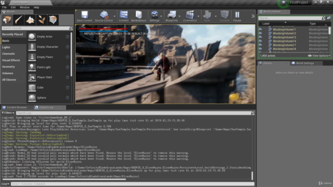333x187 pixels.
Task: Select the Geometry Editing mode icon
Action: (x=53, y=20)
